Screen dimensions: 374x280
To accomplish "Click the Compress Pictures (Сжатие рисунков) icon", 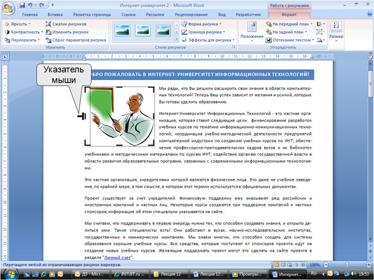I will pos(48,24).
